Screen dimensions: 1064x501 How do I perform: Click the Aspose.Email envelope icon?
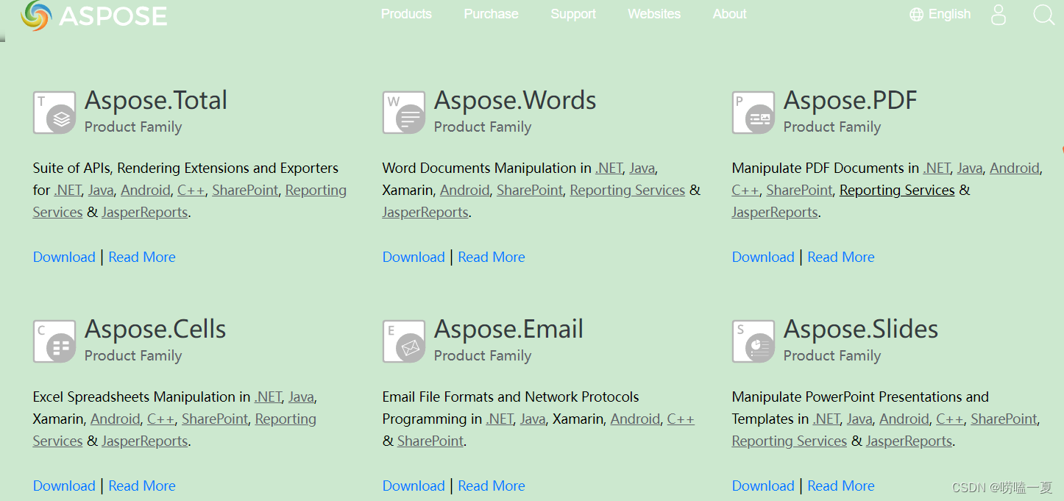(404, 341)
